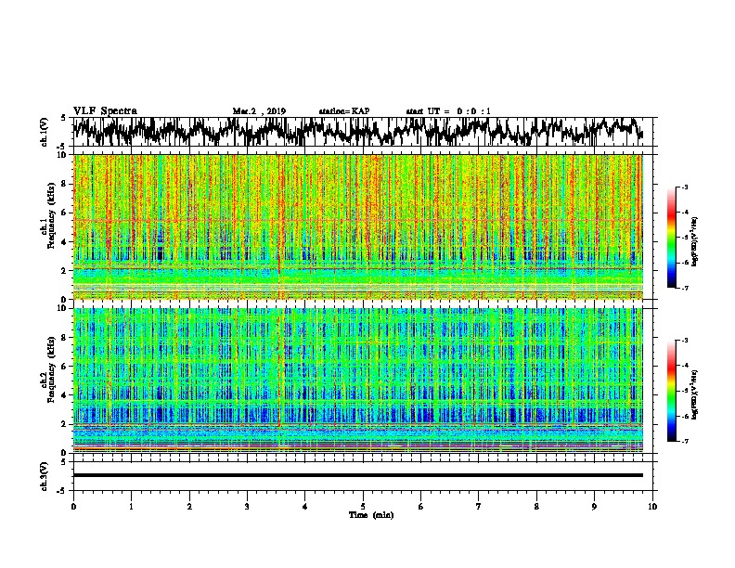Viewport: 735px width, 568px height.
Task: Click the ch.1 voltage waveform trace
Action: (x=357, y=132)
